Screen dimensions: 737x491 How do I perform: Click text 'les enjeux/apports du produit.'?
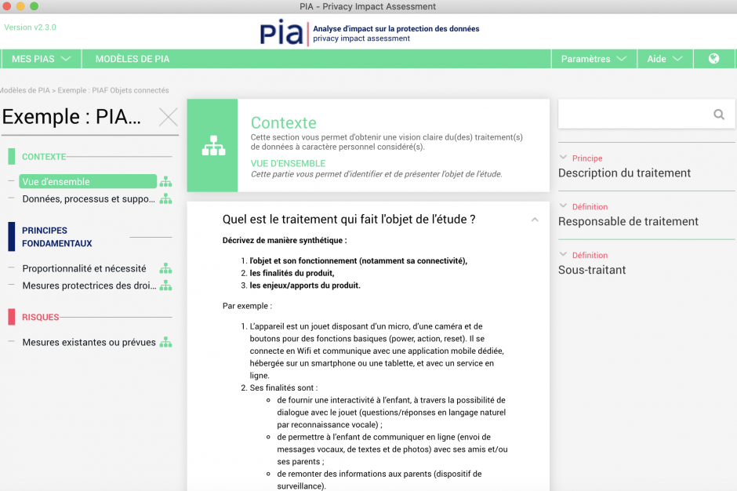[305, 286]
